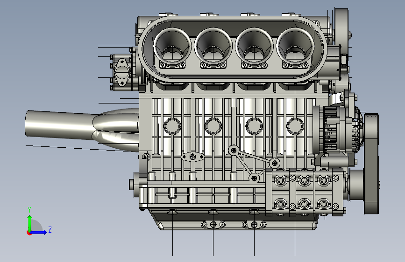Select the pump block with six round fittings
This screenshot has height=262, width=405.
[306, 193]
